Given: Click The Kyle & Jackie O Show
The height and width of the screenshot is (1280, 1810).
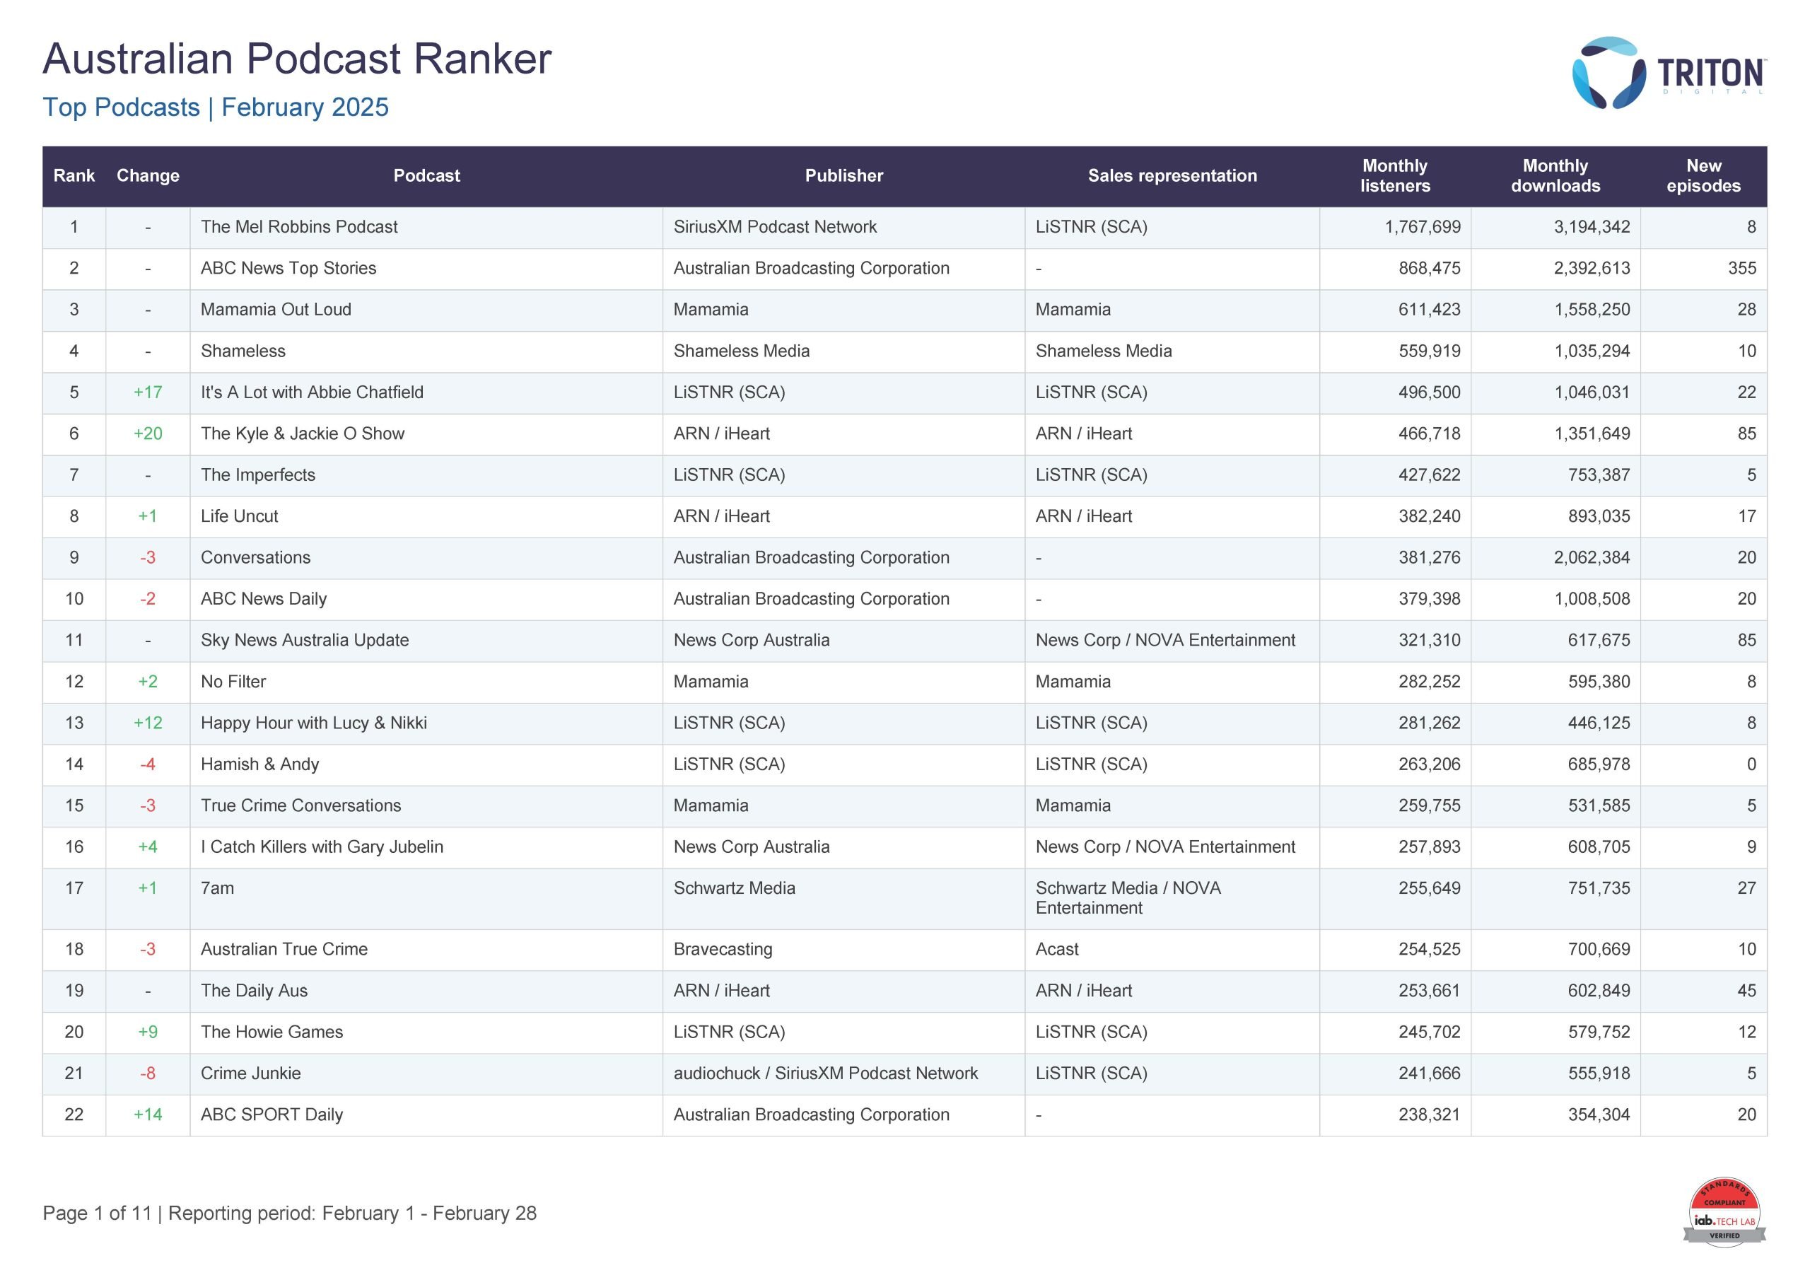Looking at the screenshot, I should tap(303, 434).
